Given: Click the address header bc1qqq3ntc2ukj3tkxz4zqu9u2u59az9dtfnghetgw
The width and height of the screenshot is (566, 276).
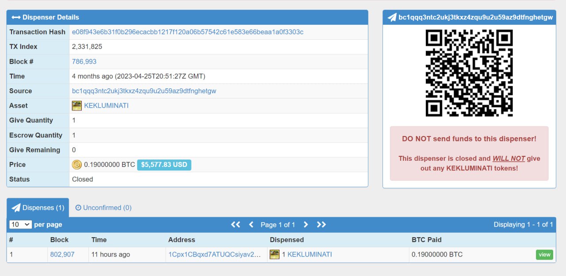Looking at the screenshot, I should [476, 17].
